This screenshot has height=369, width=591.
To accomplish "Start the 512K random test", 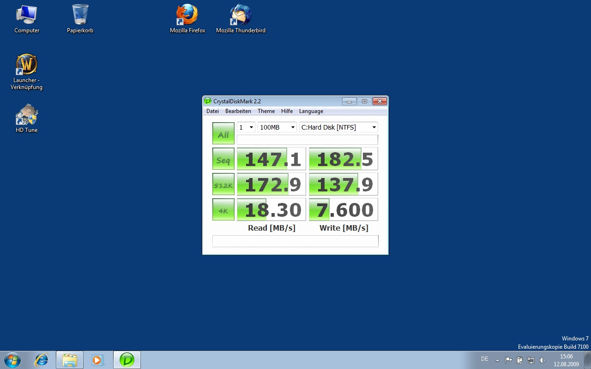I will (223, 184).
